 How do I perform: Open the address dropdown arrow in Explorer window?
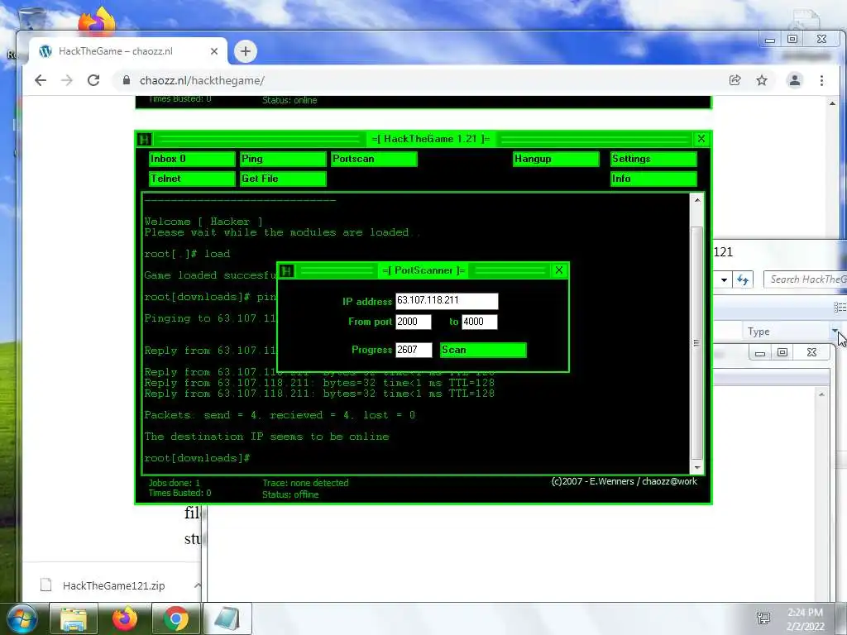pyautogui.click(x=725, y=279)
